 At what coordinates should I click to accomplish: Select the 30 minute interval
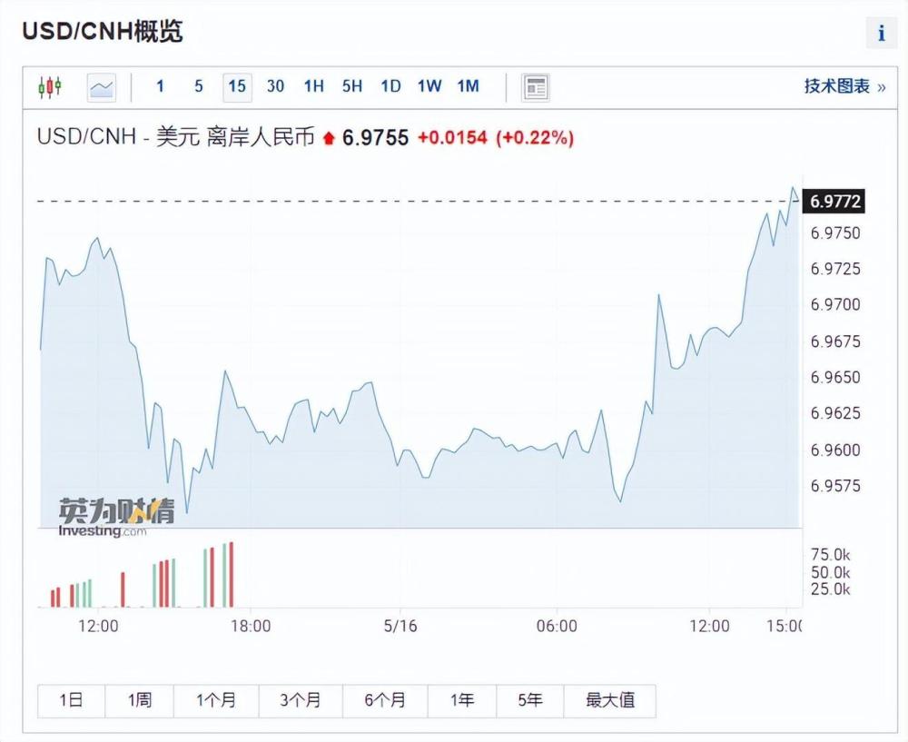[x=275, y=87]
